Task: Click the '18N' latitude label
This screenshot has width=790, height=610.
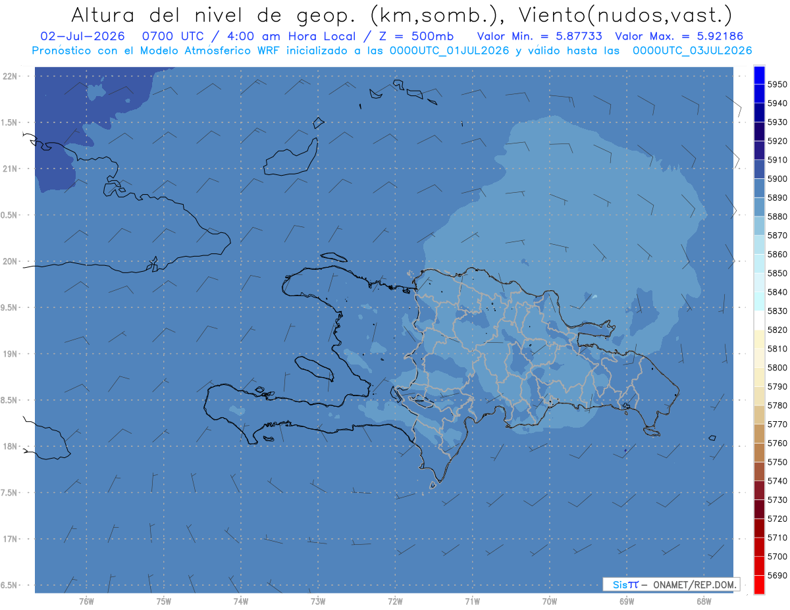Action: 11,446
